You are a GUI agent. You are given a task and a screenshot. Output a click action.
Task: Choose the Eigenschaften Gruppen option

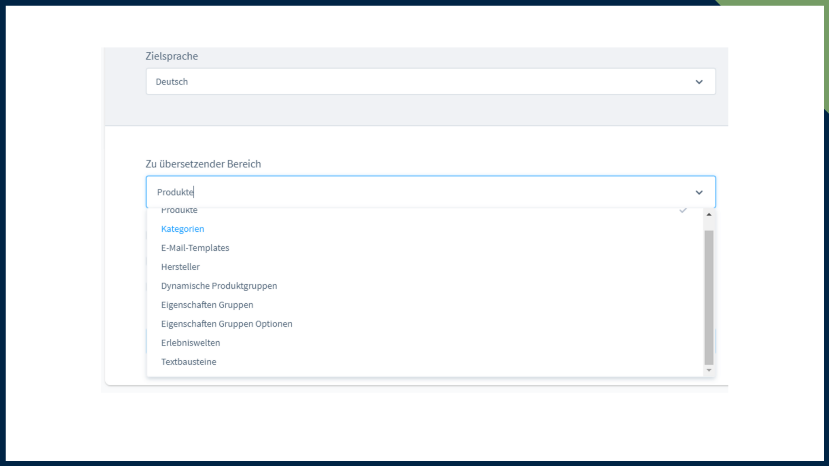coord(207,305)
